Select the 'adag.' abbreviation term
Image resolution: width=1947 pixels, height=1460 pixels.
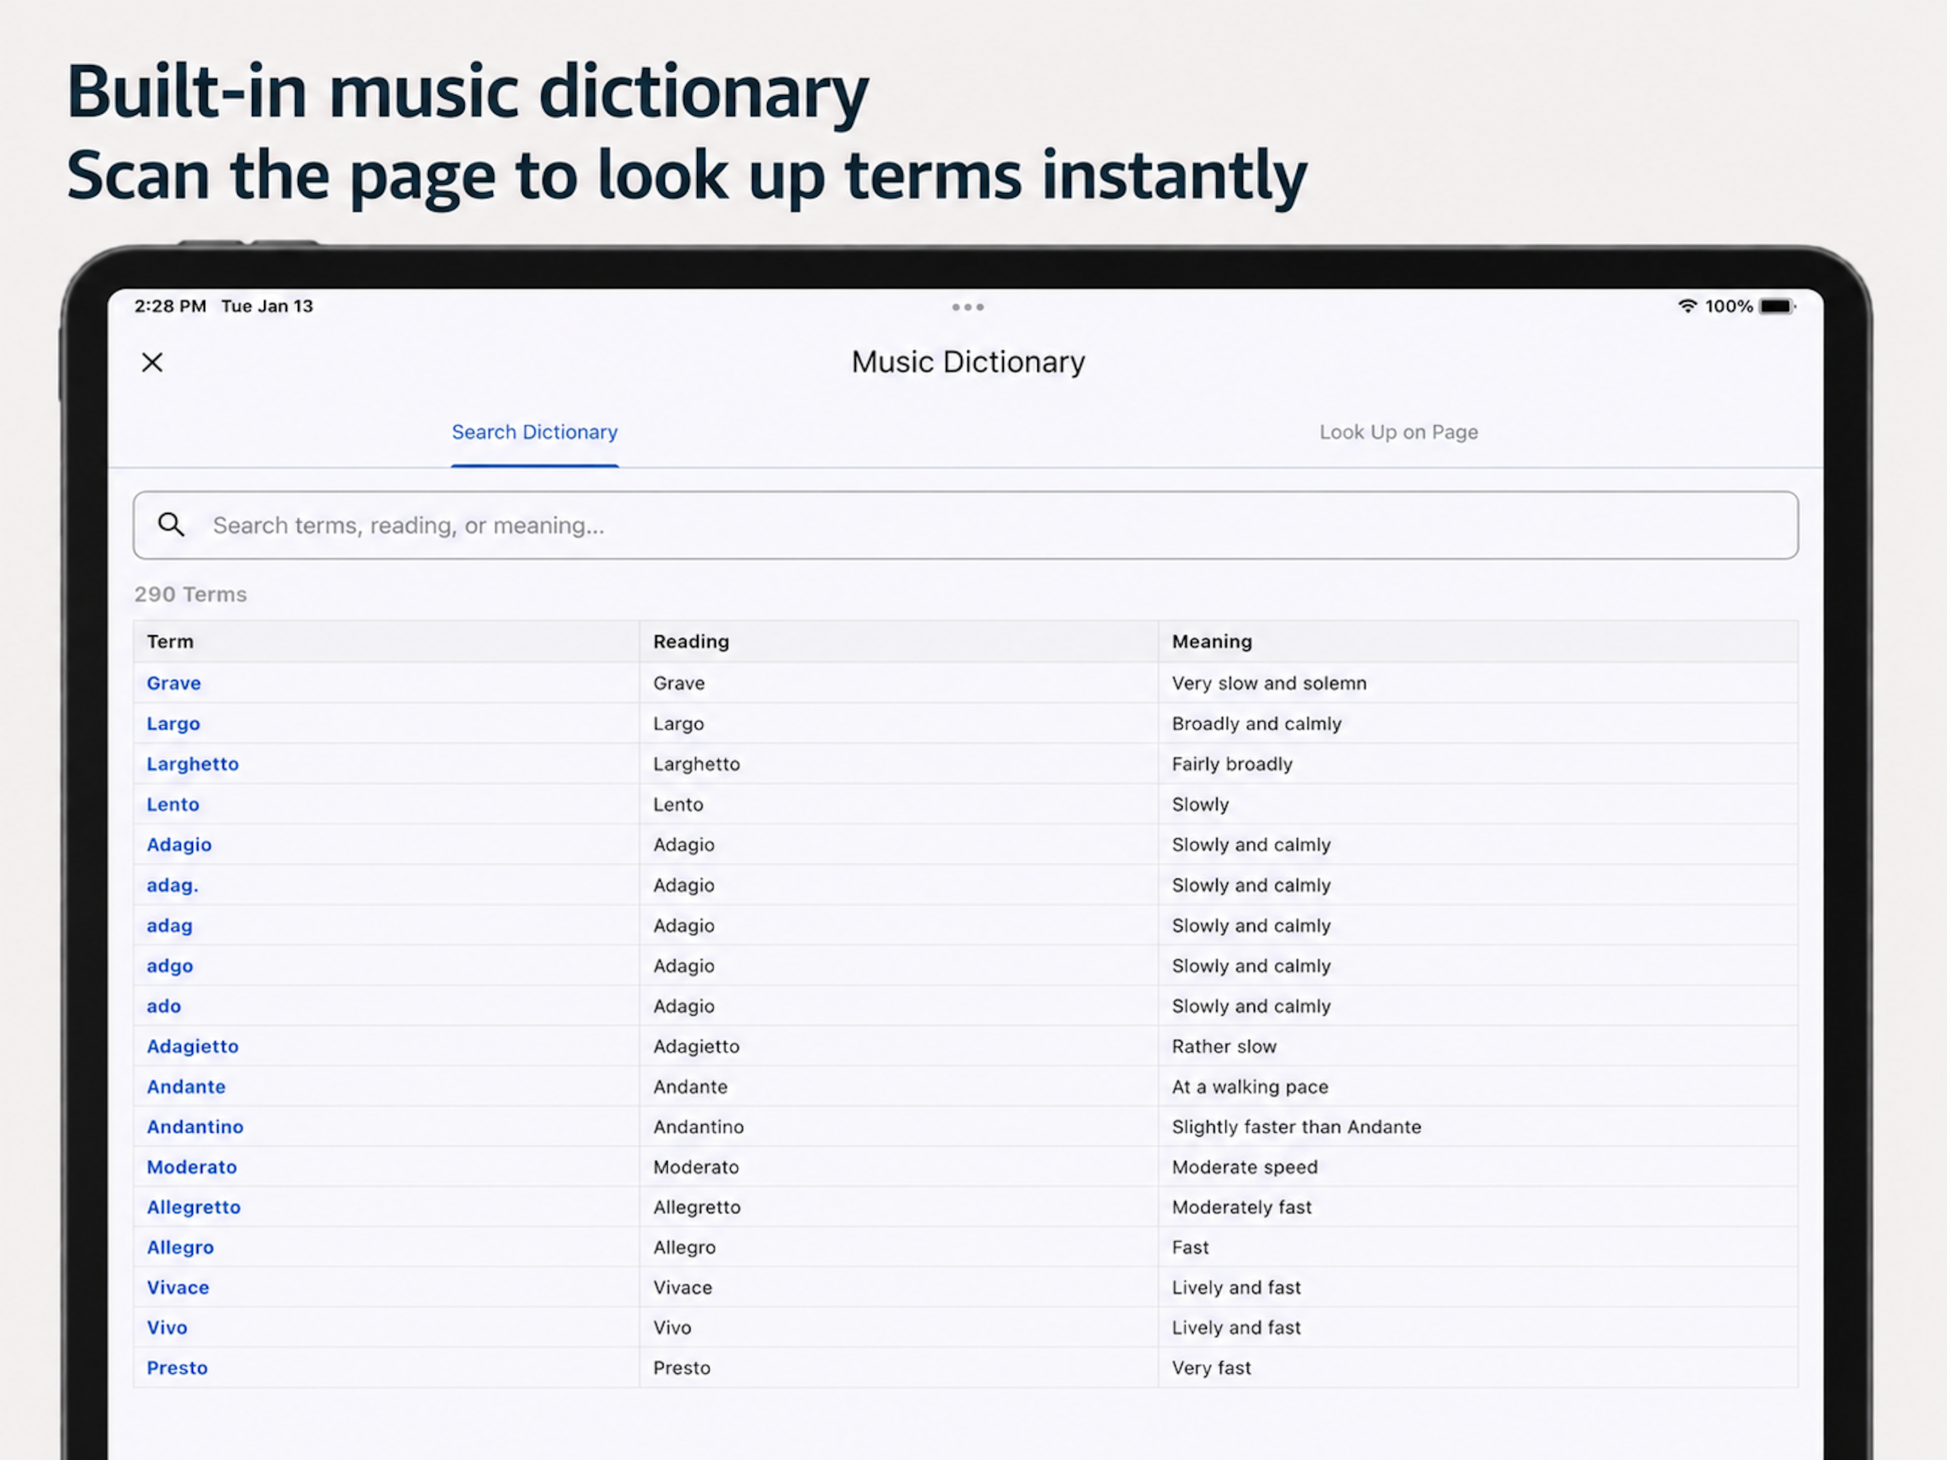(x=173, y=886)
